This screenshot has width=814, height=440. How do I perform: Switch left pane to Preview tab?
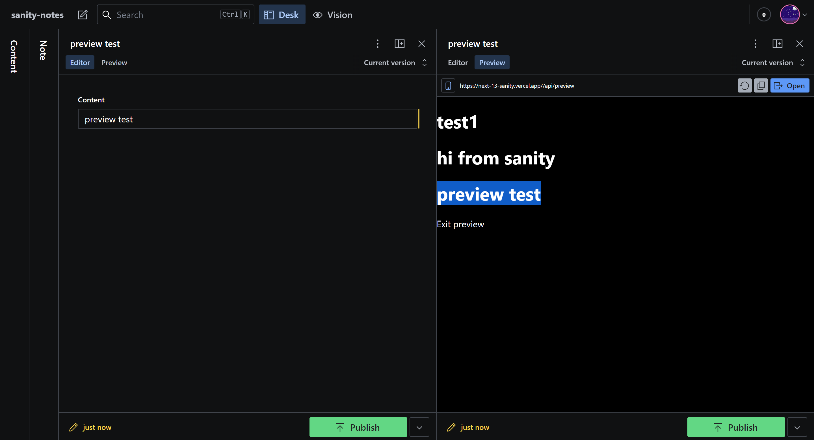114,62
